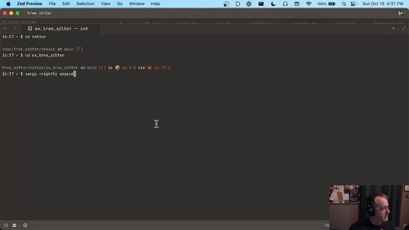Open the Zed Preview menu
409x230 pixels.
pyautogui.click(x=29, y=4)
